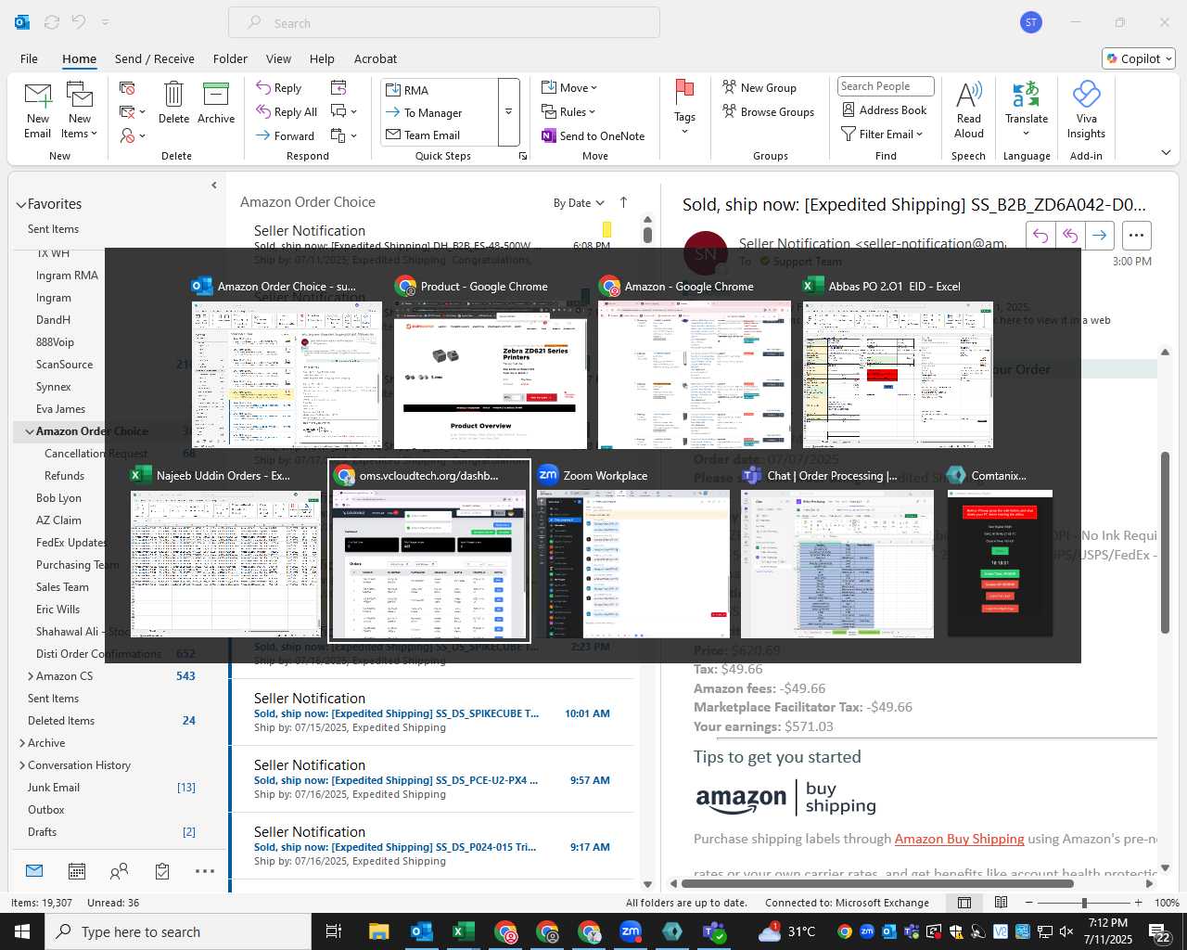Screen dimensions: 1187x950
Task: Open the File menu
Action: (x=29, y=58)
